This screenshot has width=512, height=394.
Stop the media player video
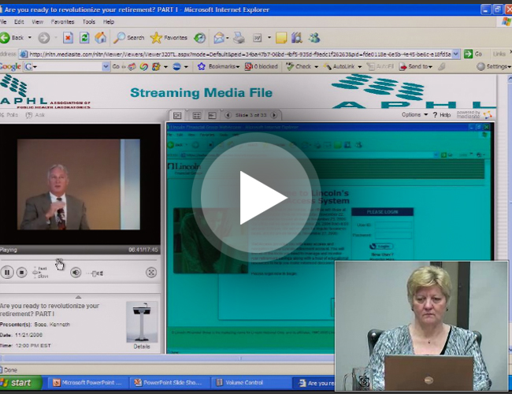click(x=21, y=272)
